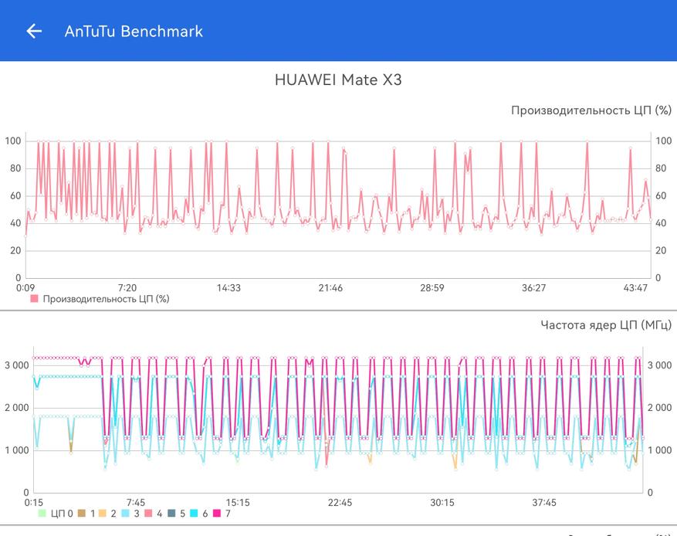Click the 7:45 time label
This screenshot has height=536, width=677.
point(136,502)
